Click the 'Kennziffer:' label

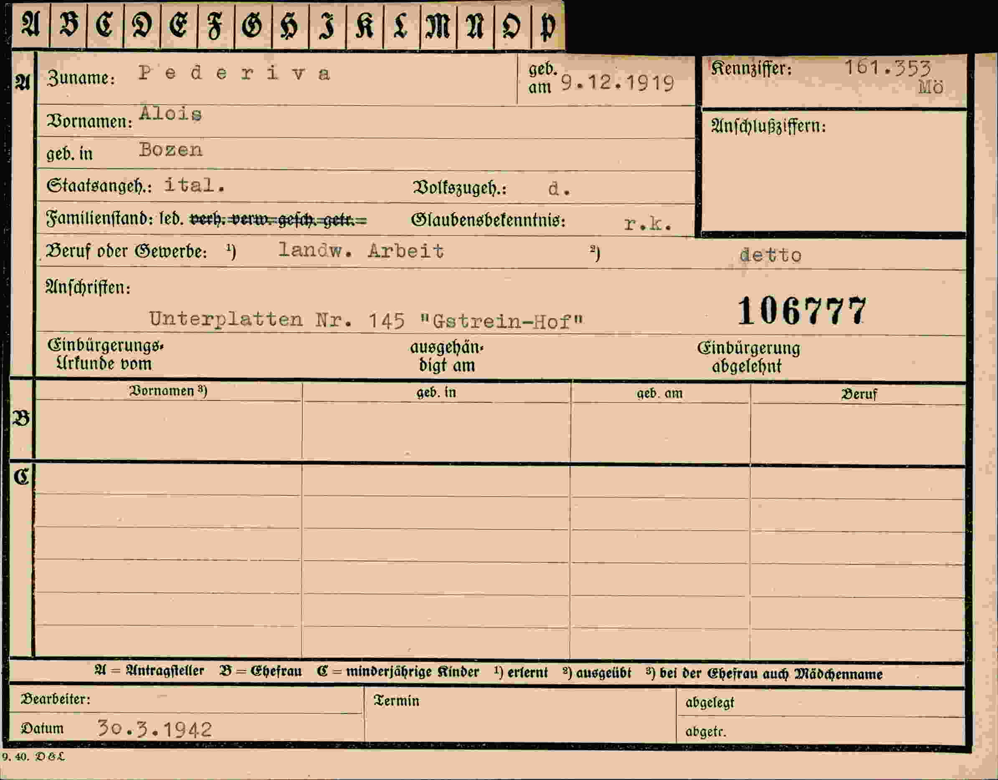click(751, 68)
